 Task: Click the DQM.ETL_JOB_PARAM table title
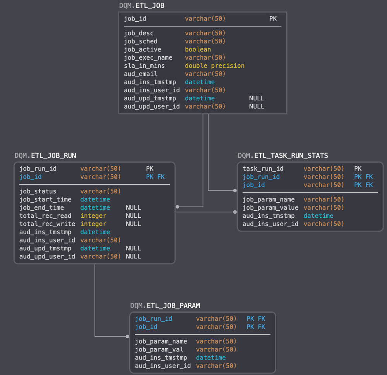[x=165, y=306]
